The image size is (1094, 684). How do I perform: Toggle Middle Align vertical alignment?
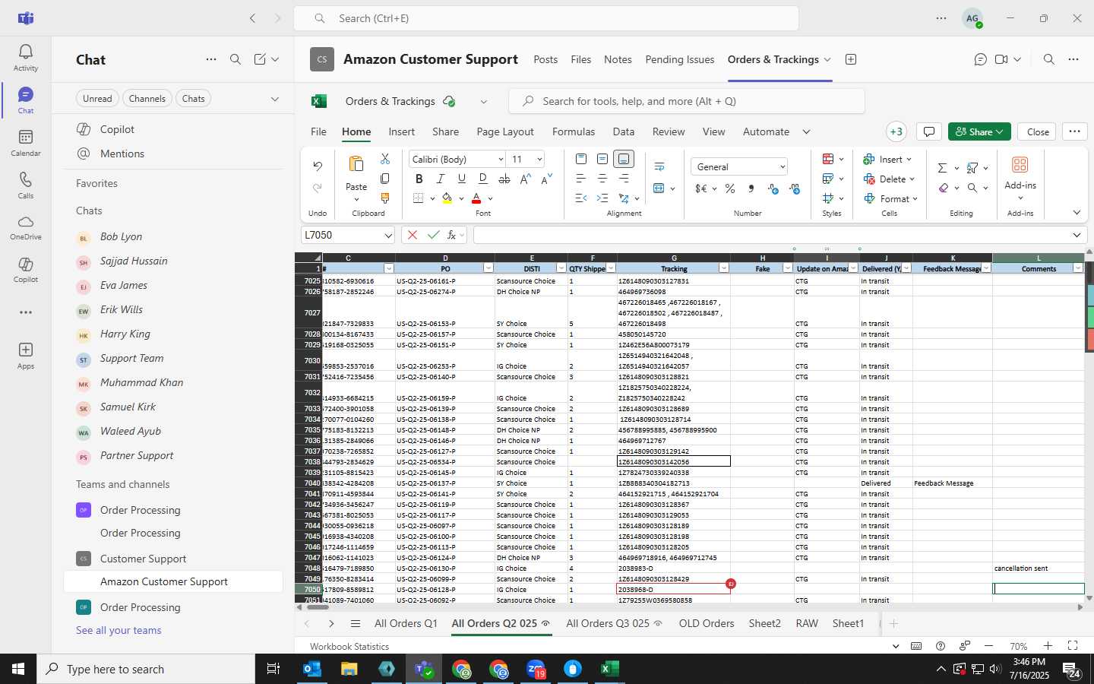[602, 159]
